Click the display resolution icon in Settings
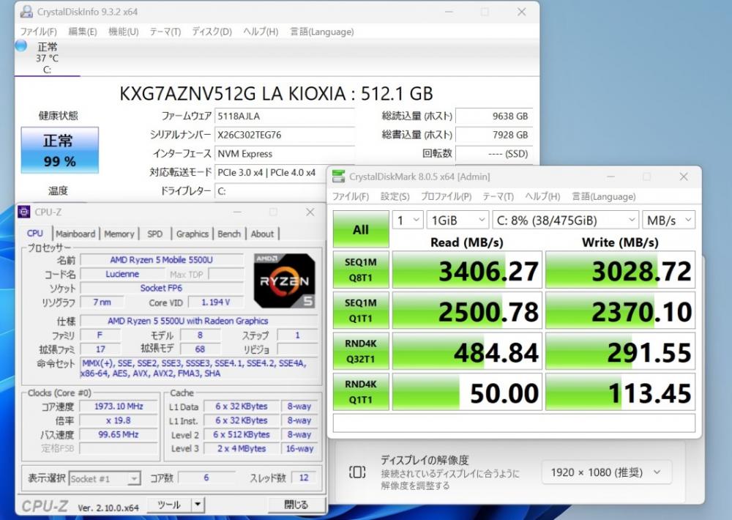This screenshot has height=520, width=732. coord(357,472)
